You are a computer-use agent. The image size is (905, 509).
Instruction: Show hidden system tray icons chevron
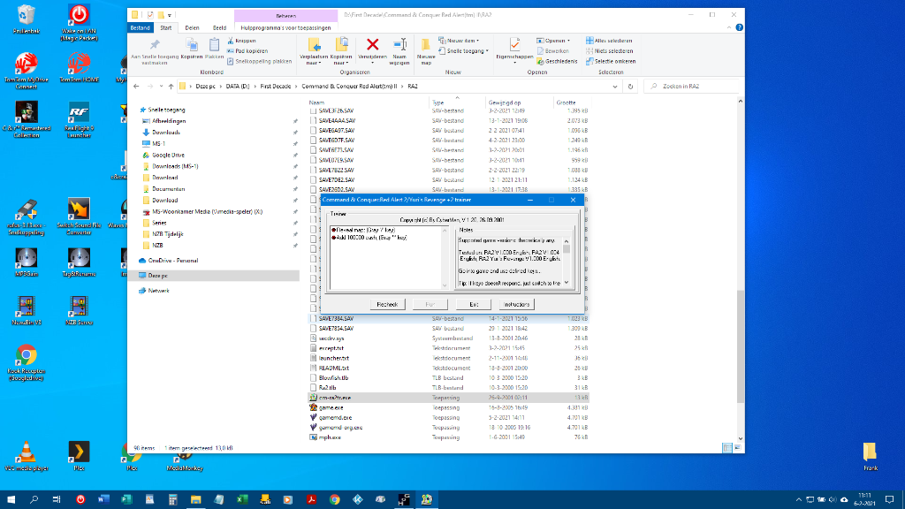tap(798, 500)
